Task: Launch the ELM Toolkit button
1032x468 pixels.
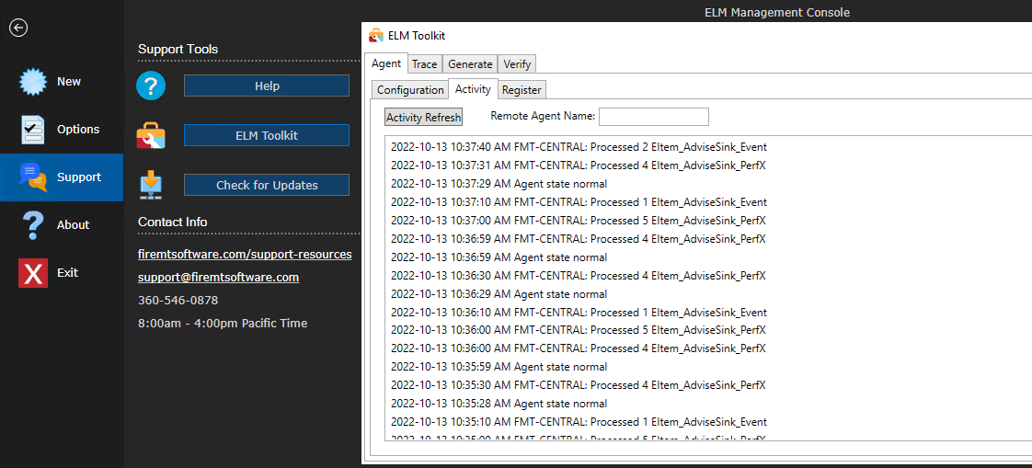Action: click(x=267, y=135)
